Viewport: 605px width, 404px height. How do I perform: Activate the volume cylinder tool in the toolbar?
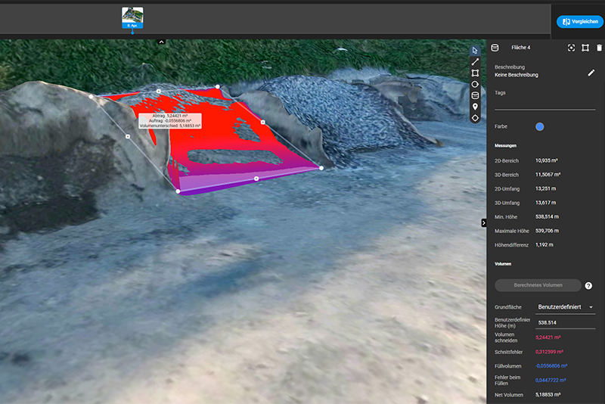pos(475,95)
